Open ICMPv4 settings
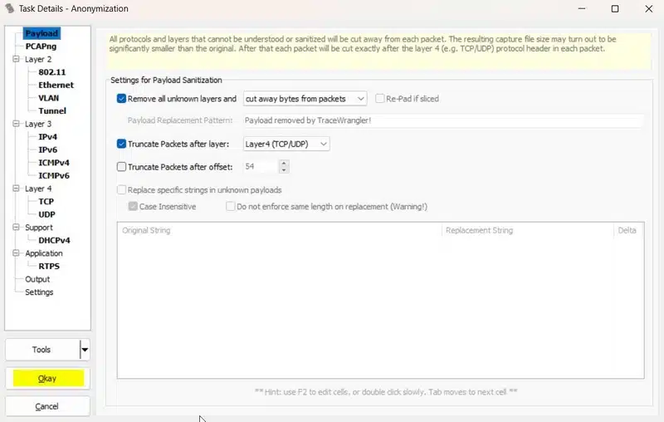664x422 pixels. click(x=54, y=163)
